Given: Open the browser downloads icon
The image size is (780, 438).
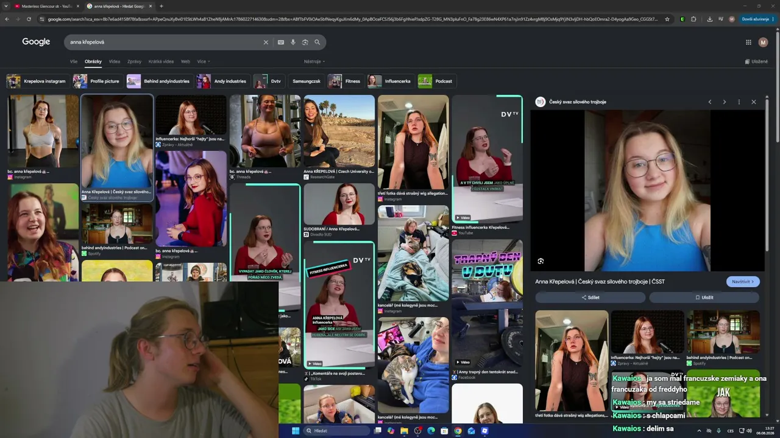Looking at the screenshot, I should [709, 19].
